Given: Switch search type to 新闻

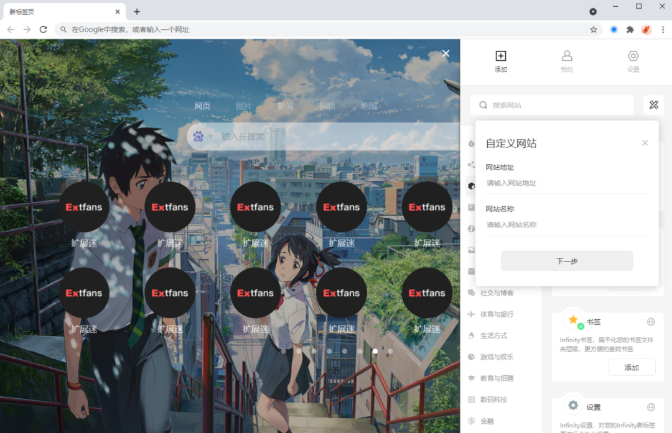Looking at the screenshot, I should tap(285, 106).
